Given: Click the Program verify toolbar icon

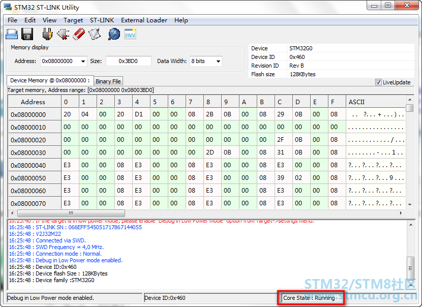Looking at the screenshot, I should (95, 34).
